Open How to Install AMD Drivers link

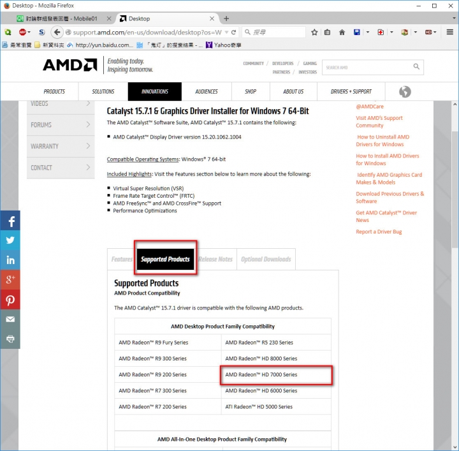pos(388,159)
